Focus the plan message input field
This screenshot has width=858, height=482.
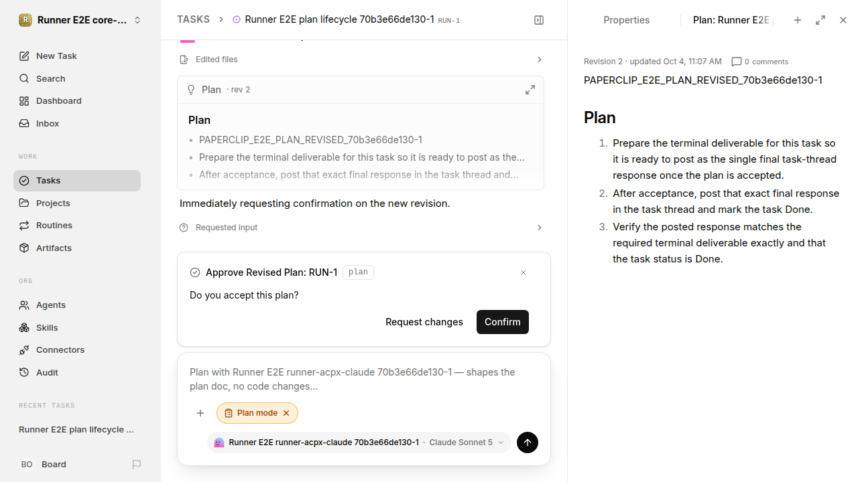363,379
